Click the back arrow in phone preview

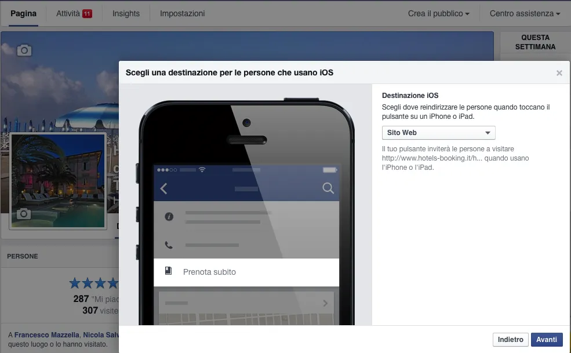click(164, 188)
